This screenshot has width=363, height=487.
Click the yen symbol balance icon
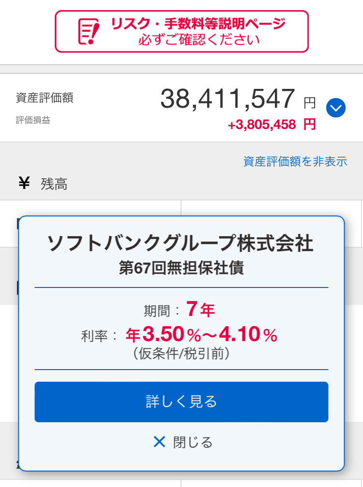coord(24,183)
